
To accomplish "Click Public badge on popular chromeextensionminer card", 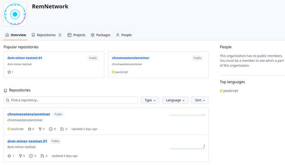I will coord(197,58).
